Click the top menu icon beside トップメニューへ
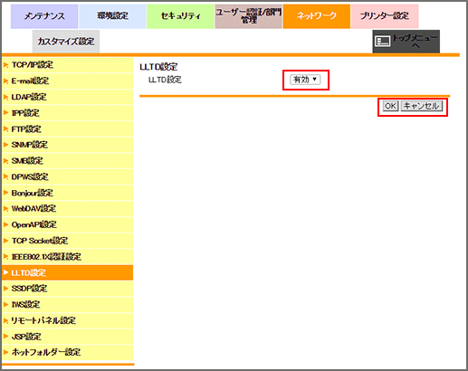This screenshot has width=468, height=371. (383, 42)
